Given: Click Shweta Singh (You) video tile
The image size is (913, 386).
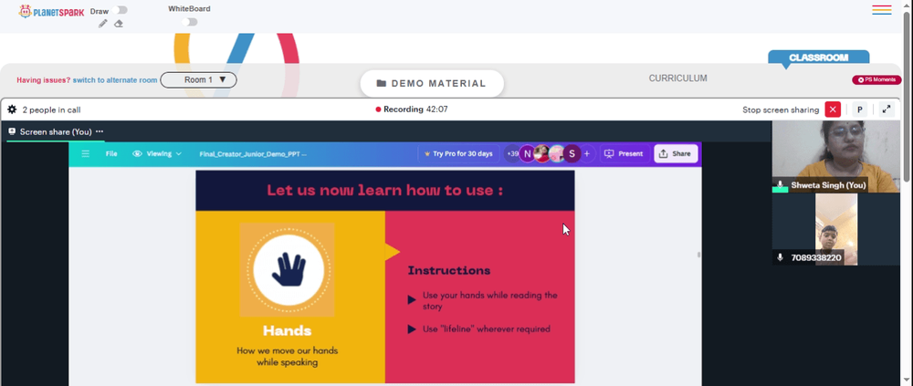Looking at the screenshot, I should coord(835,157).
